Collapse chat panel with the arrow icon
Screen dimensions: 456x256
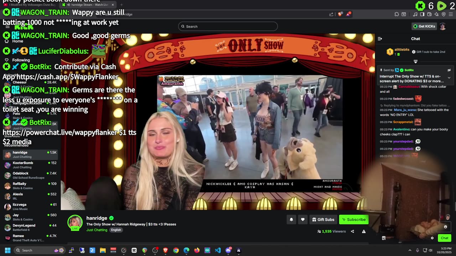[380, 39]
